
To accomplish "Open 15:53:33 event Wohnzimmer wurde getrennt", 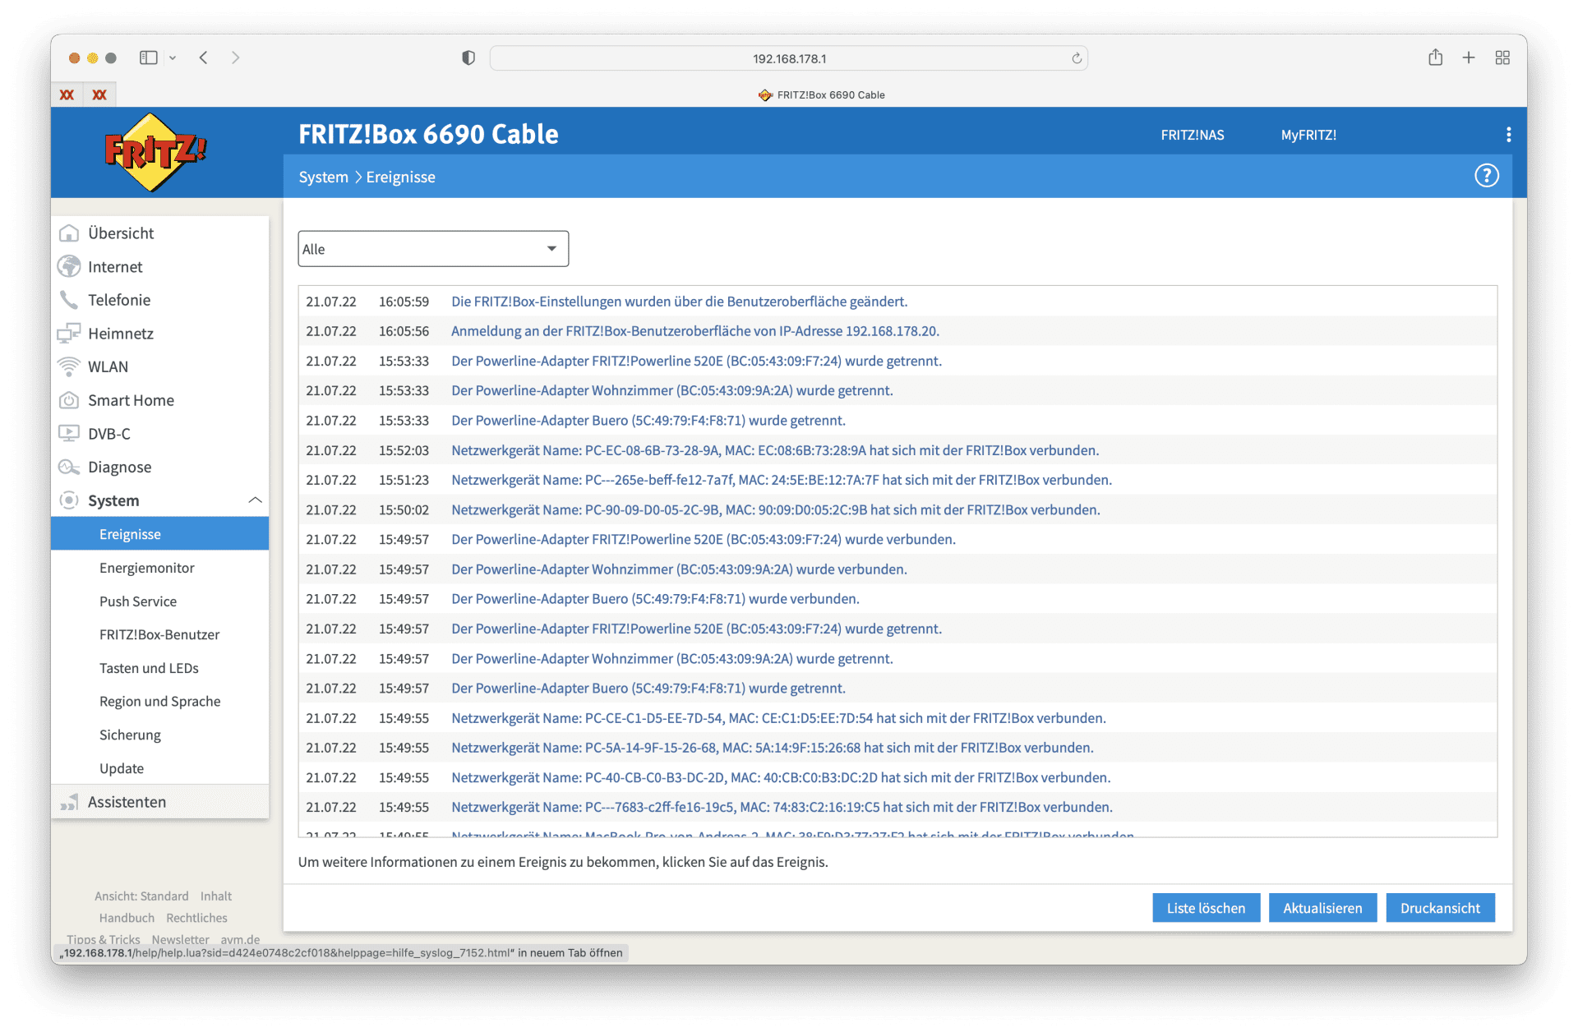I will pyautogui.click(x=671, y=390).
